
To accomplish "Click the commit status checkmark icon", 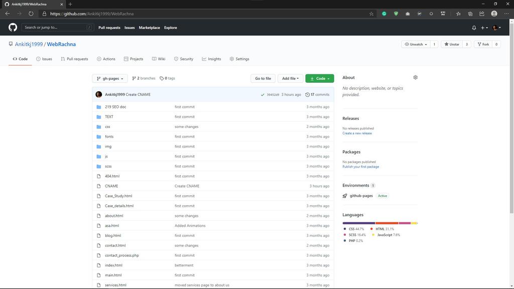I will [262, 95].
